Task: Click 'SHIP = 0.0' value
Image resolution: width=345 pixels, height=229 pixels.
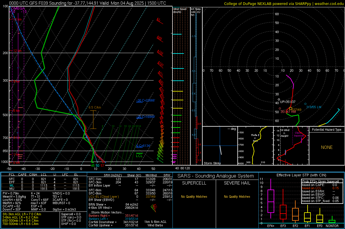Action: 68,224
